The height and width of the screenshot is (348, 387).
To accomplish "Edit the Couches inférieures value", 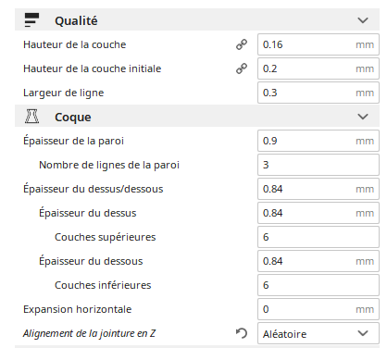I will [318, 285].
